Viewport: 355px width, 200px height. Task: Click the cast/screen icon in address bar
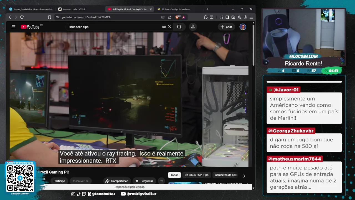click(163, 17)
